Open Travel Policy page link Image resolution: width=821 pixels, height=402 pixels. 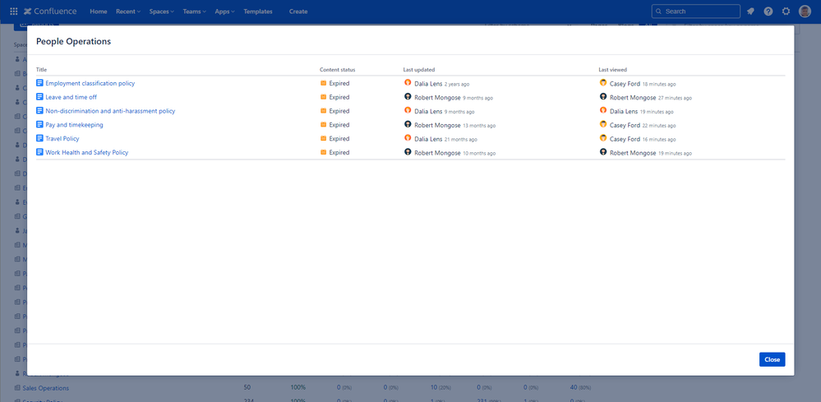point(62,139)
